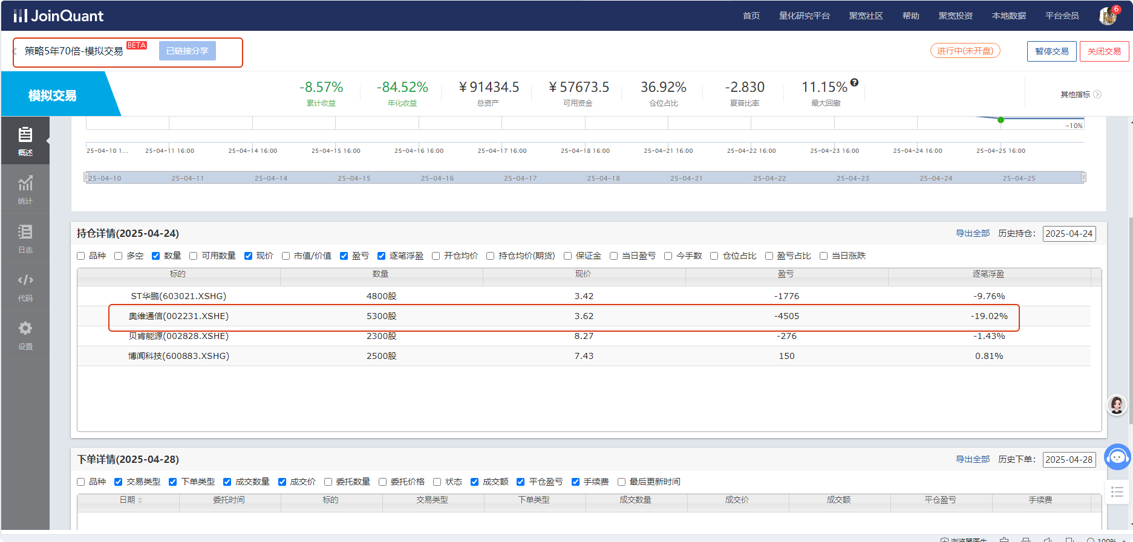Screen dimensions: 1133x542
Task: Click the back chevron before the strategy title
Action: pos(15,51)
